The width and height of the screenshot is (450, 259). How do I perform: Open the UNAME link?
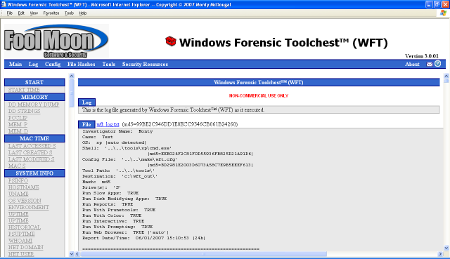point(18,194)
